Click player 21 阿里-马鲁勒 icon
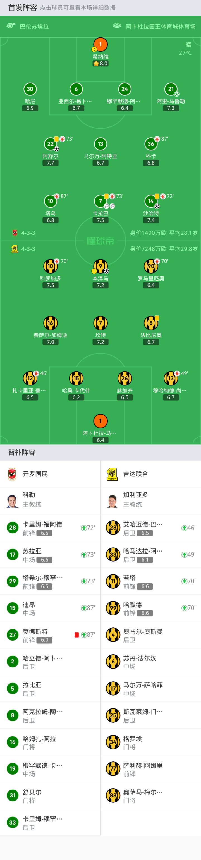This screenshot has height=860, width=201. pos(171,89)
